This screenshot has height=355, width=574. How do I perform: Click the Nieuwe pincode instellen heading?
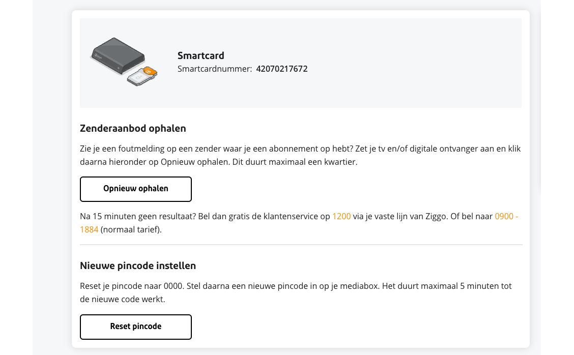138,265
